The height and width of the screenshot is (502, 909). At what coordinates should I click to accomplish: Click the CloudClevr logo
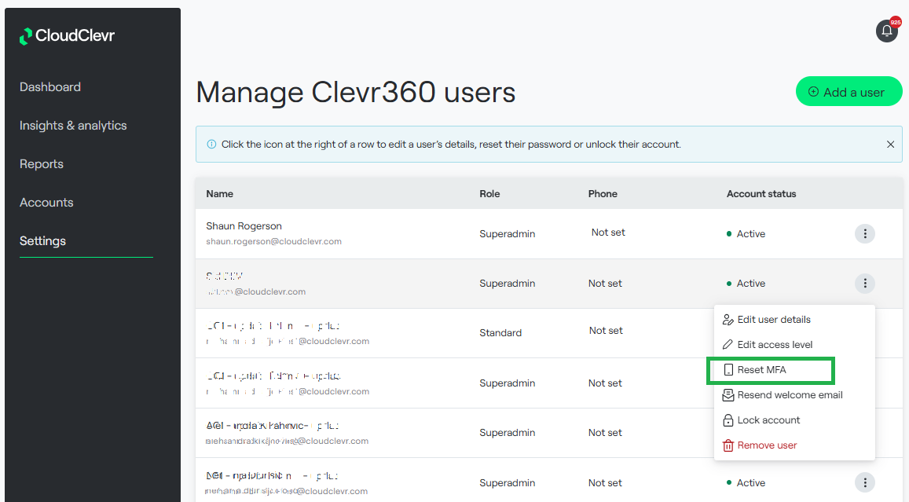(x=67, y=36)
